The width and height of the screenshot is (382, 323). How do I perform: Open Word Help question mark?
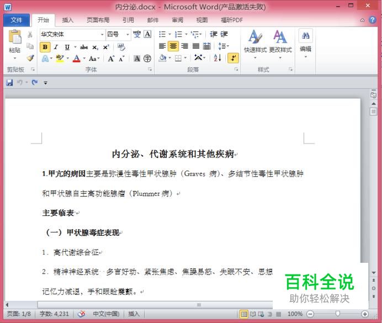pyautogui.click(x=373, y=20)
